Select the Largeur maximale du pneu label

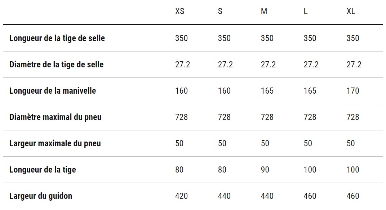[x=55, y=144]
